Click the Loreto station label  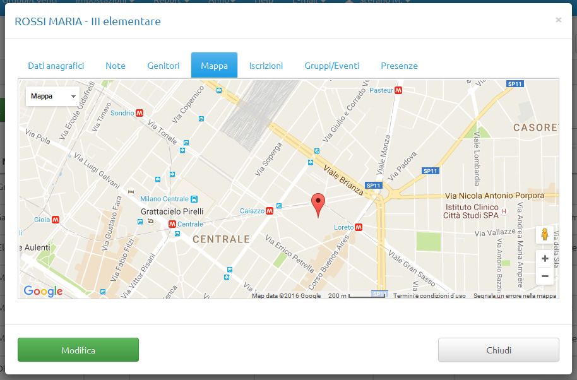pyautogui.click(x=343, y=227)
